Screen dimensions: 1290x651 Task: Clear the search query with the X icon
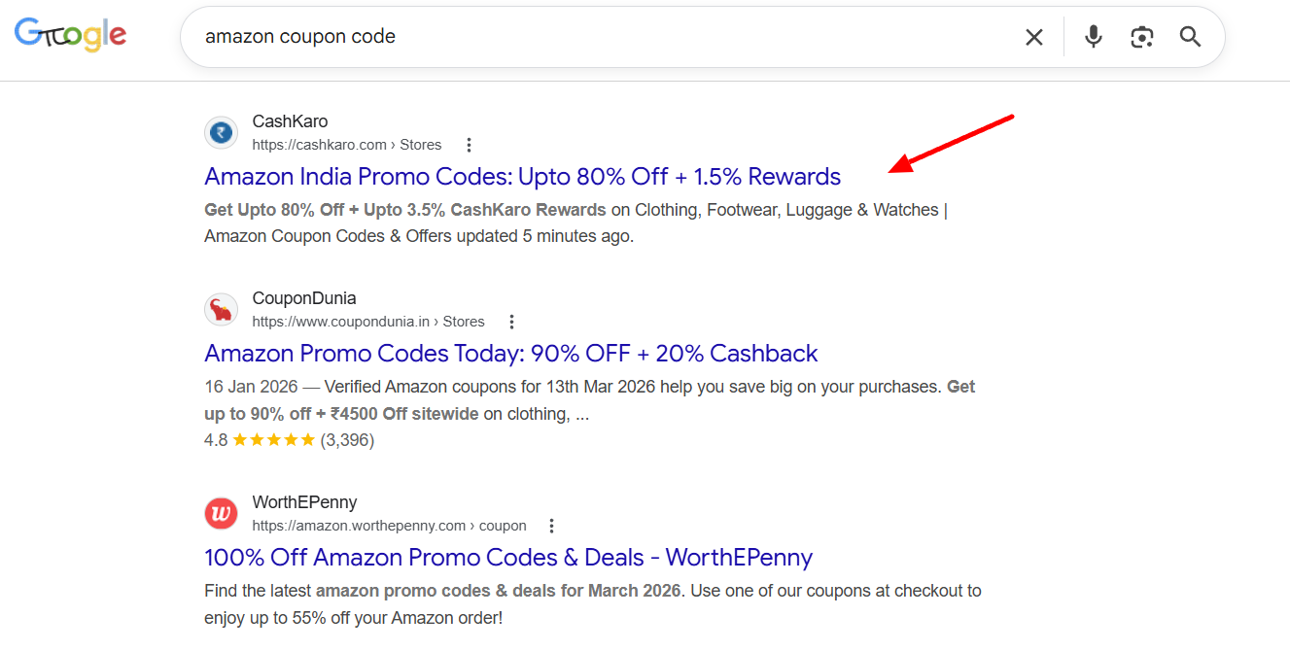pos(1033,36)
